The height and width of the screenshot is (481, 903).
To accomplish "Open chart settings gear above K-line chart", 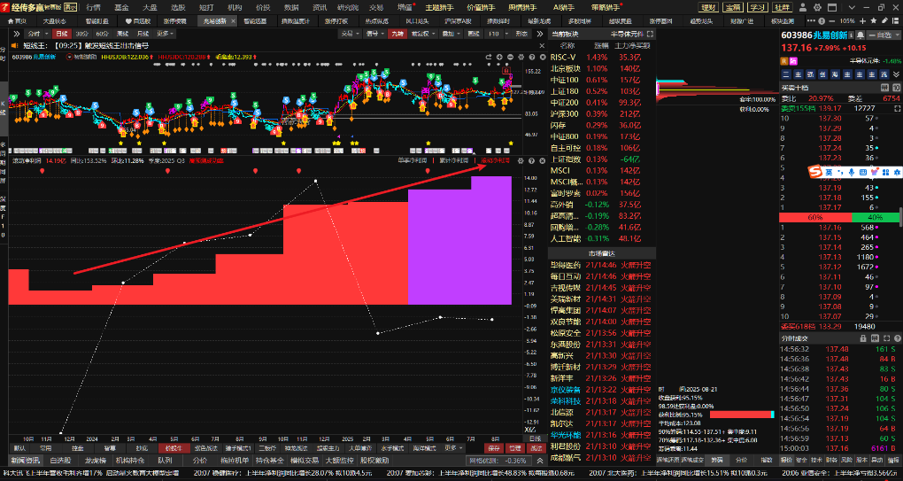I will [521, 57].
